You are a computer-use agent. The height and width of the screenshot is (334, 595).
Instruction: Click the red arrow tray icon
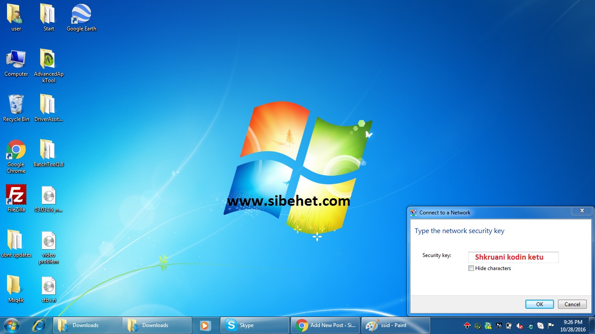(x=467, y=325)
